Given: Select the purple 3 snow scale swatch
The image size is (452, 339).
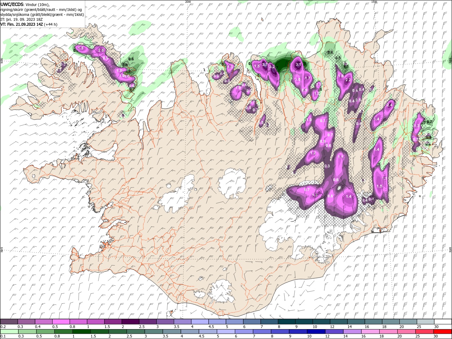Looking at the screenshot, I should click(165, 322).
